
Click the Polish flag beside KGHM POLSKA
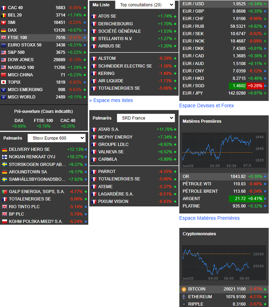click(x=5, y=222)
